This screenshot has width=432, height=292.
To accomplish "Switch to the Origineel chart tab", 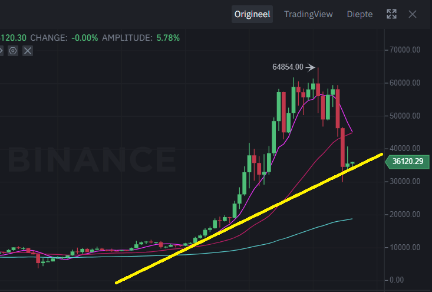I will click(x=252, y=14).
